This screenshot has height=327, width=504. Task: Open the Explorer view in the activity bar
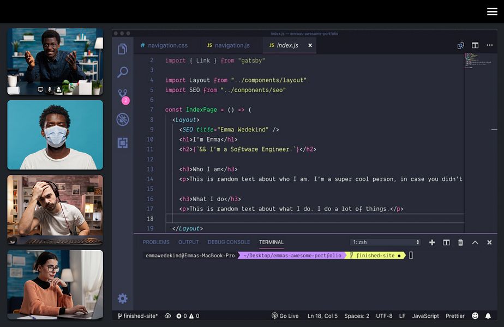(122, 48)
